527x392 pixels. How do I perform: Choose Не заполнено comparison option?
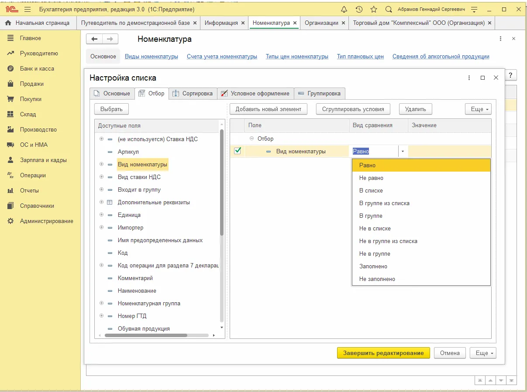pos(377,279)
